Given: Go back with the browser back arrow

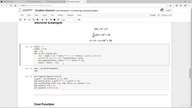Looking at the screenshot, I should tap(2, 5).
